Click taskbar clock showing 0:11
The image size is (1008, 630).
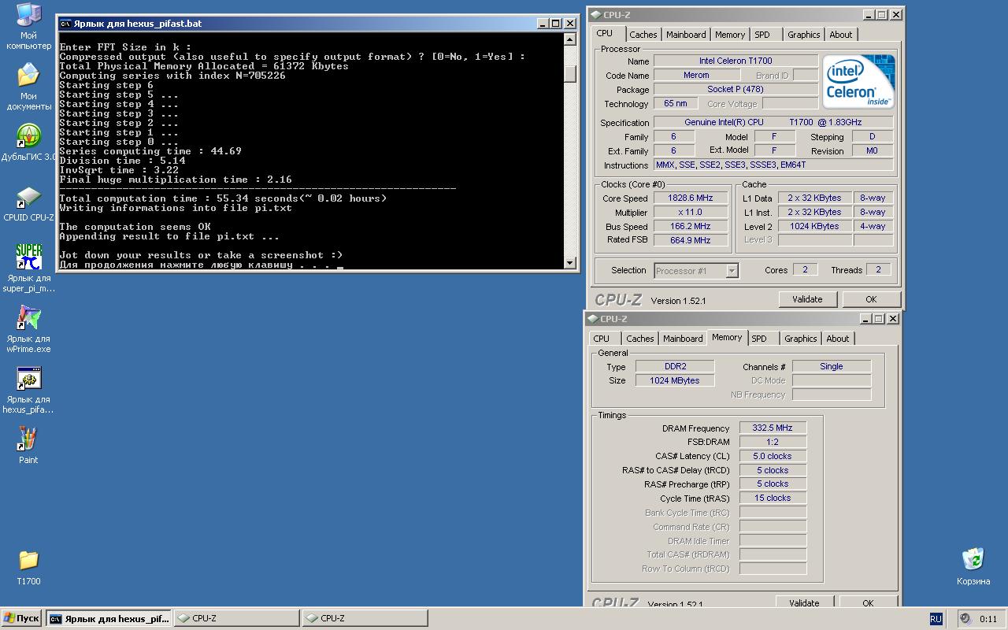click(988, 619)
